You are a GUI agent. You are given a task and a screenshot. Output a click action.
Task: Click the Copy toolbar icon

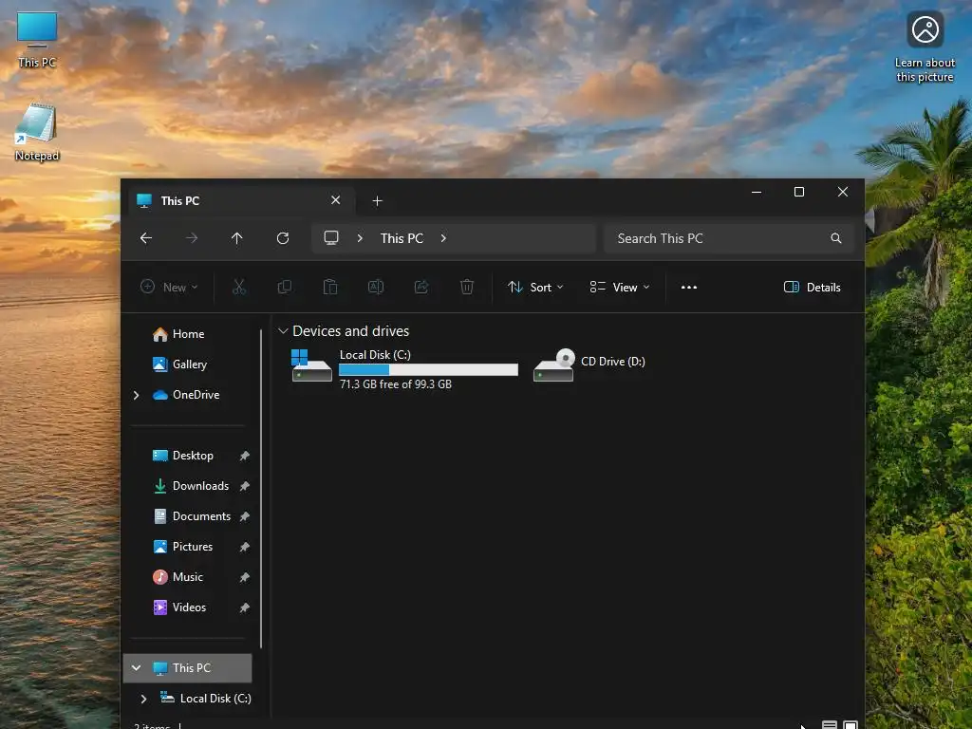coord(285,287)
